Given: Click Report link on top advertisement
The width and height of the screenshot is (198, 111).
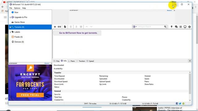Looking at the screenshot, I should click(169, 10).
